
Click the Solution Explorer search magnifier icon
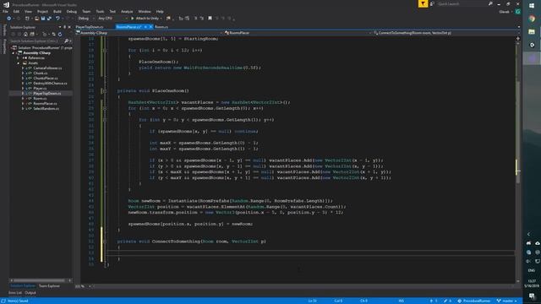(66, 41)
